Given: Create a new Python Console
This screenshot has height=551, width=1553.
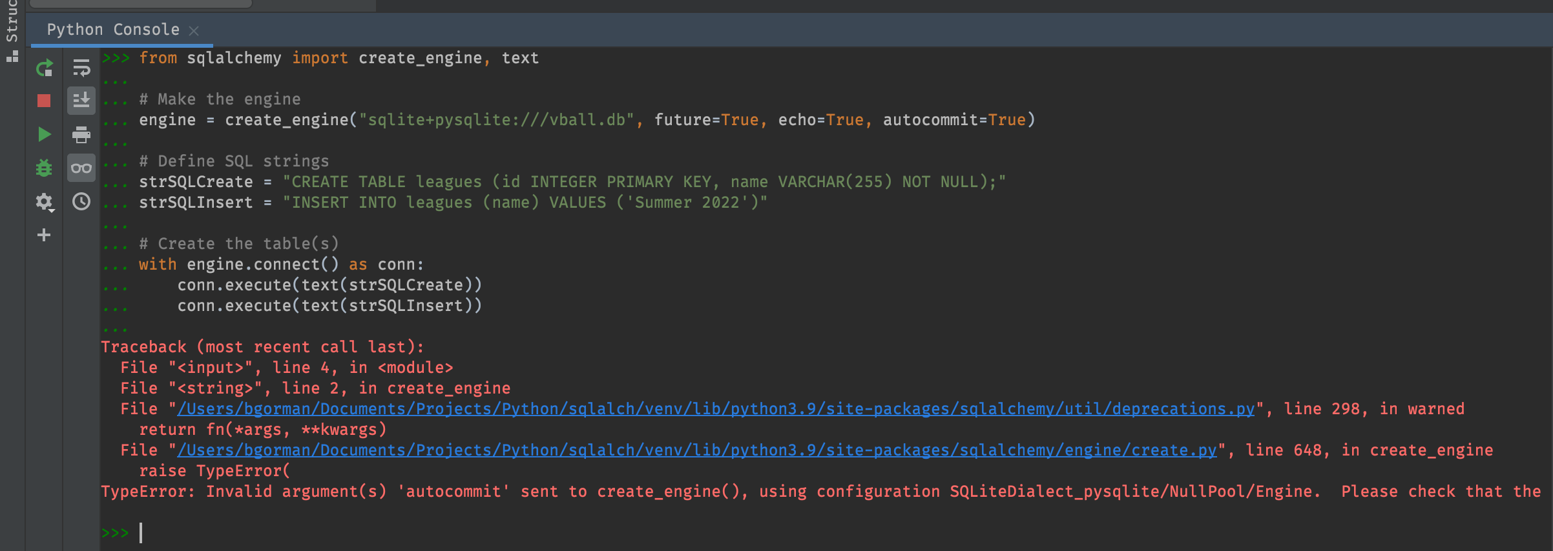Looking at the screenshot, I should tap(43, 235).
